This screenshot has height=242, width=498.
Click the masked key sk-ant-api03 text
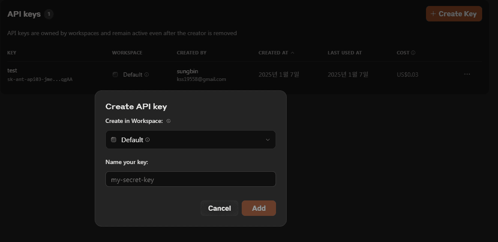[x=40, y=79]
